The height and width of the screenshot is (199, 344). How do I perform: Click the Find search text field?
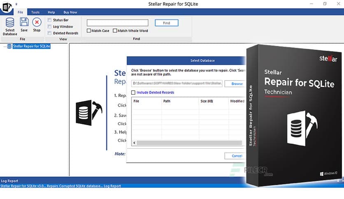pos(117,23)
